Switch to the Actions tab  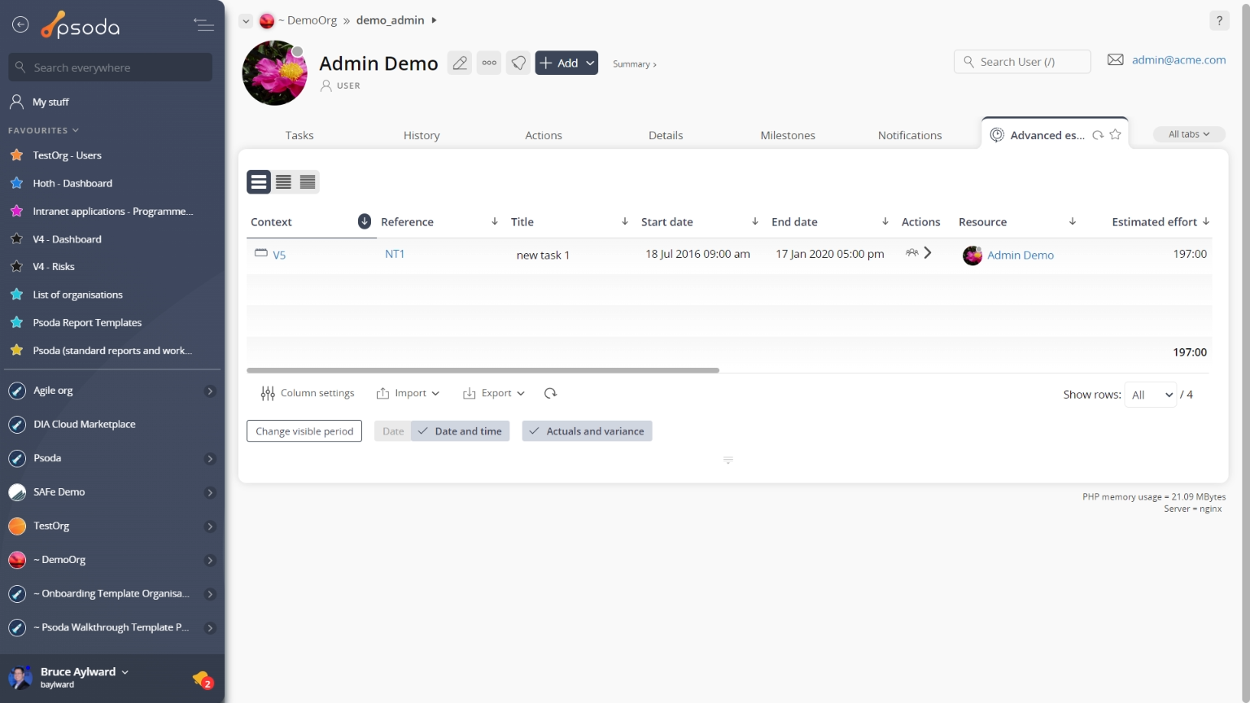point(544,135)
